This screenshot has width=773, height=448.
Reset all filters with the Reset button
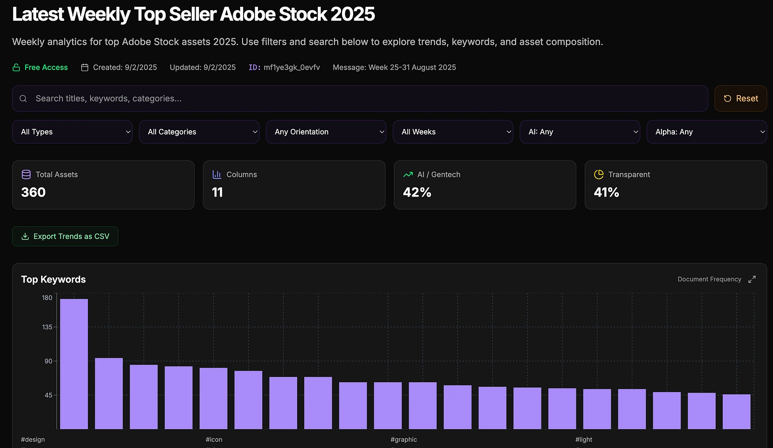pyautogui.click(x=741, y=98)
